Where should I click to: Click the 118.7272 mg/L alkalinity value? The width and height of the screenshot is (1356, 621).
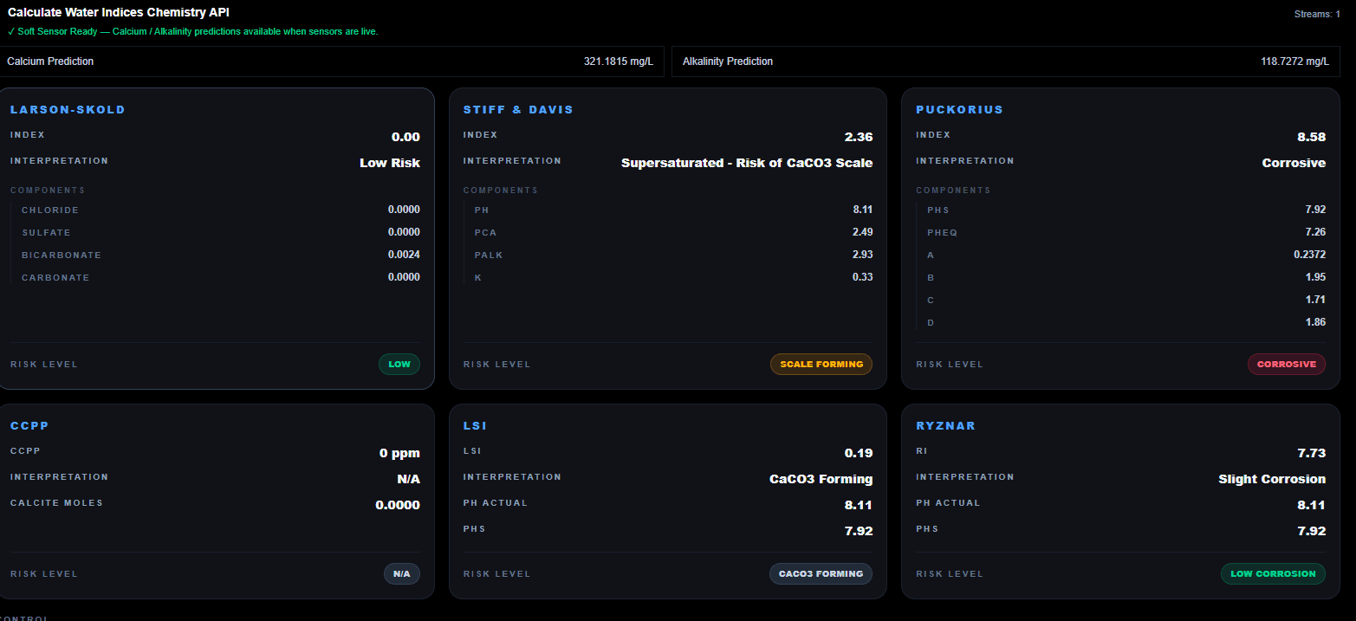[x=1294, y=61]
